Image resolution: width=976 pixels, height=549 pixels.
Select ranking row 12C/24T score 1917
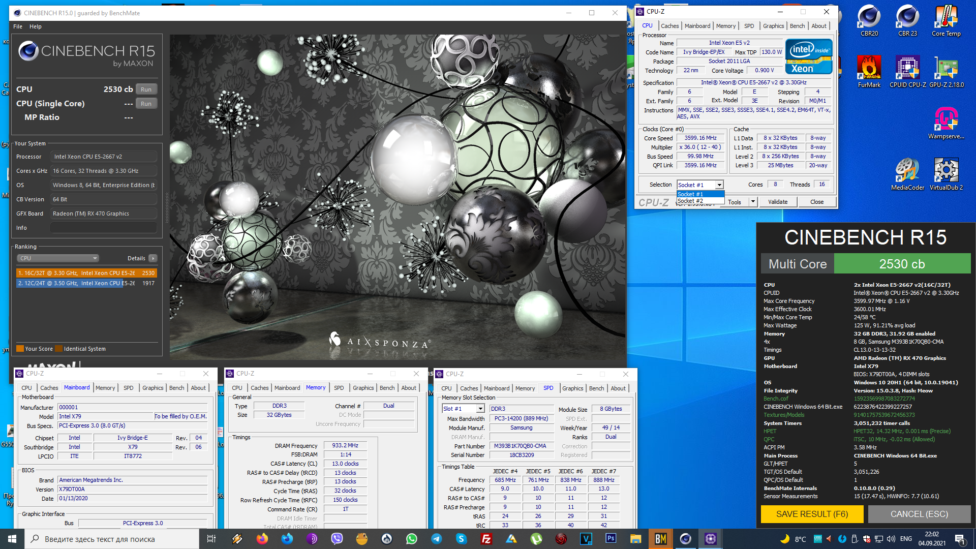[86, 283]
